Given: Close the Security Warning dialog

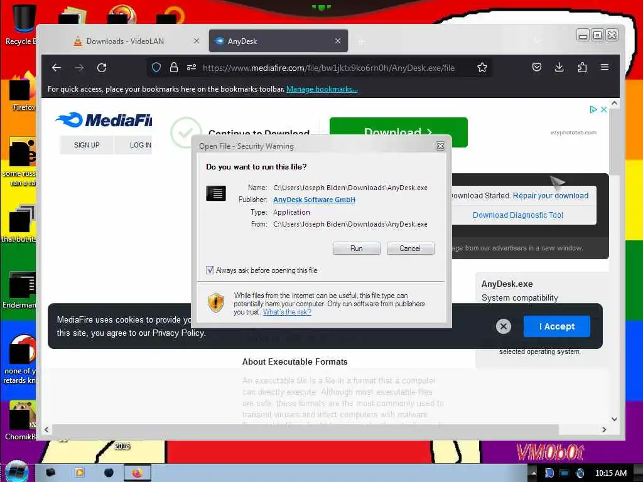Looking at the screenshot, I should (440, 146).
